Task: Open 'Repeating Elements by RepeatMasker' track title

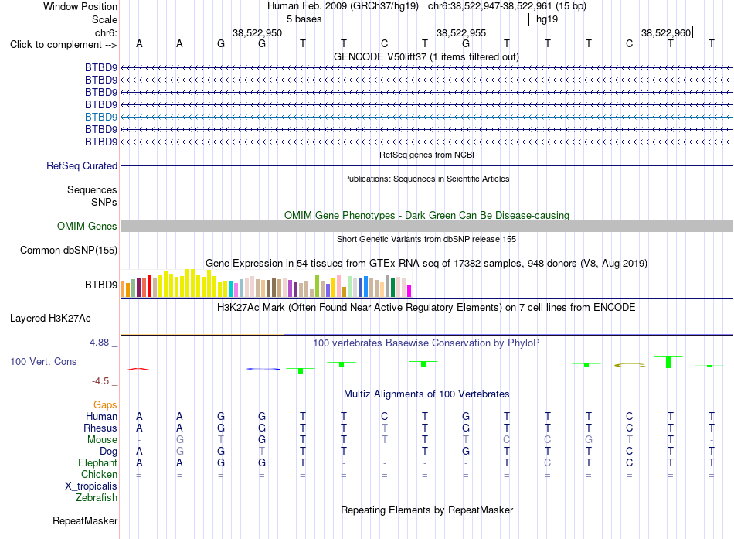Action: pyautogui.click(x=426, y=510)
